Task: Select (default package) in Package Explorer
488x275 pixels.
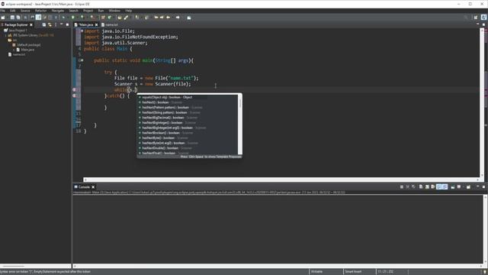Action: click(x=27, y=45)
